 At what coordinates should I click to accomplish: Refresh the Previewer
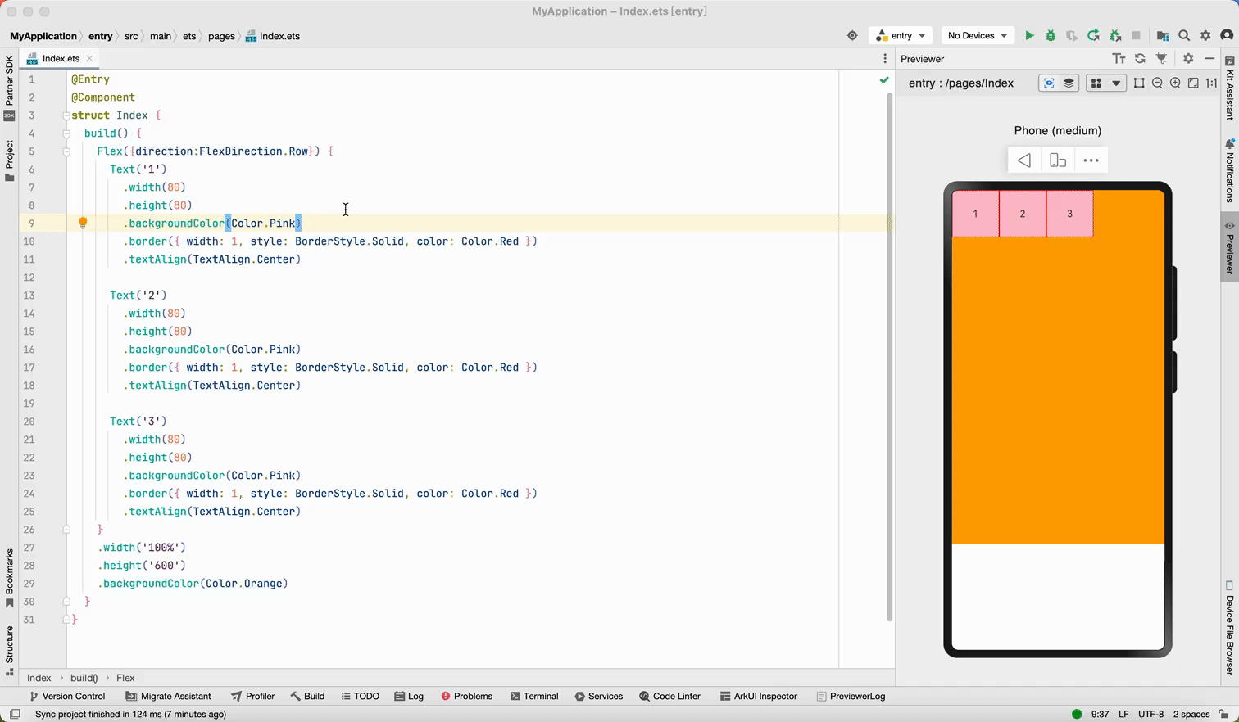point(1140,59)
